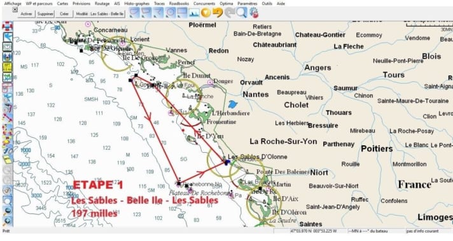Viewport: 453px width, 241px height.
Task: Open the Affichage menu
Action: click(x=13, y=3)
